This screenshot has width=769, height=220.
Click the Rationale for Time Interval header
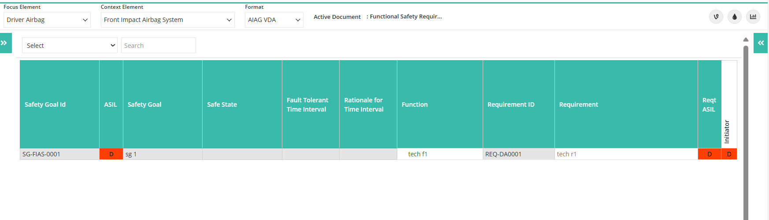tap(368, 105)
